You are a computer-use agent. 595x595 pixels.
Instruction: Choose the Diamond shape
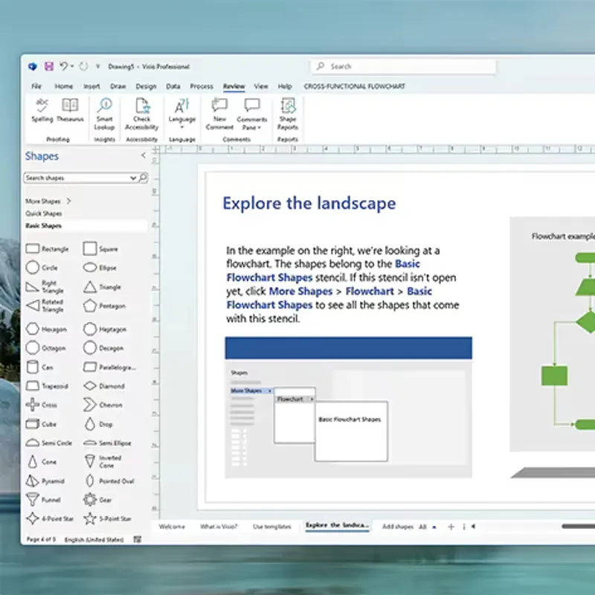point(104,386)
